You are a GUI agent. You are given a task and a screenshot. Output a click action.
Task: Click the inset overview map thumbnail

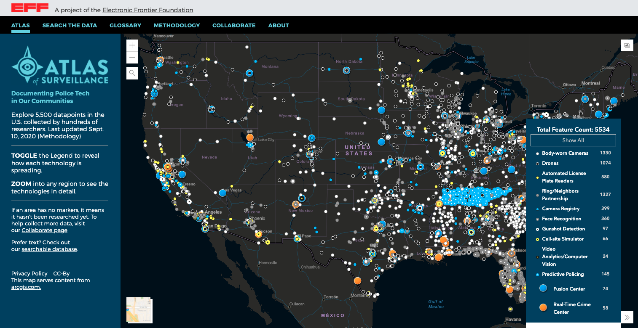tap(139, 310)
